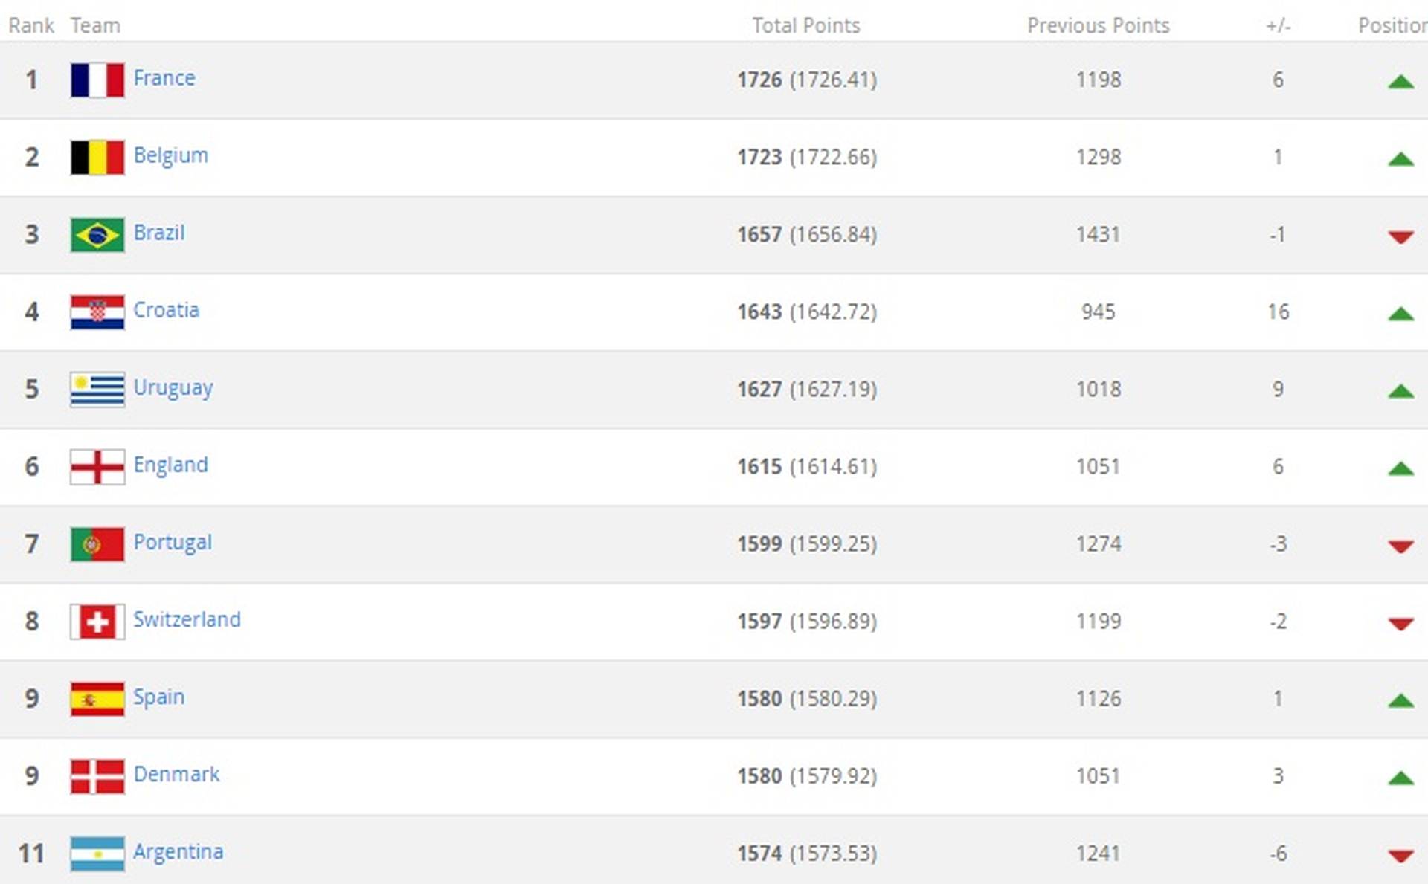Screen dimensions: 1428x884
Task: Click the France flag icon
Action: point(97,80)
